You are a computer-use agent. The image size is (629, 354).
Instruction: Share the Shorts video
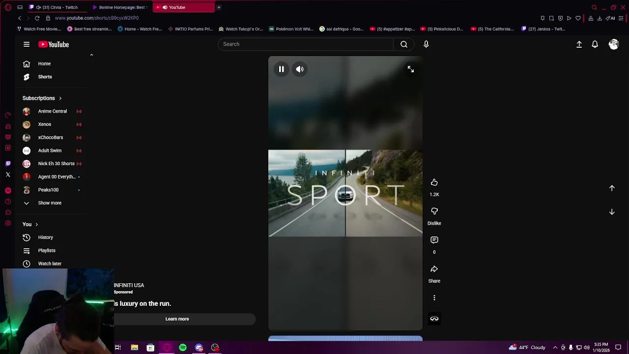click(434, 269)
